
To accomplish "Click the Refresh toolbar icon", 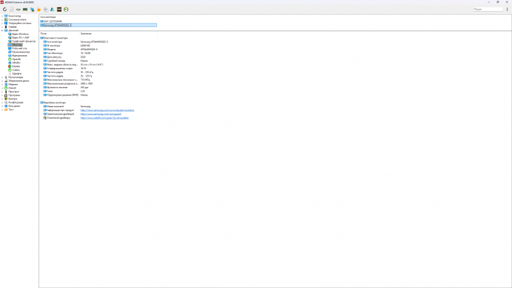I will click(4, 10).
